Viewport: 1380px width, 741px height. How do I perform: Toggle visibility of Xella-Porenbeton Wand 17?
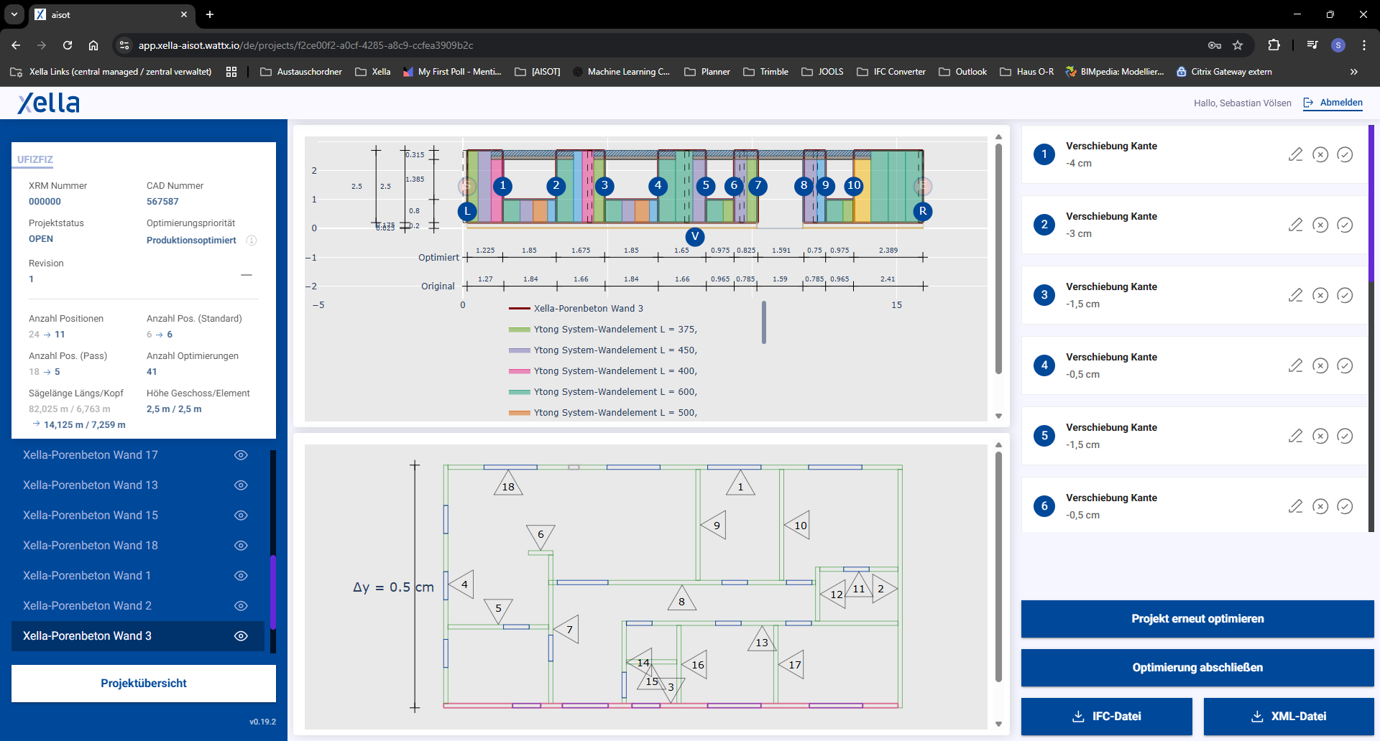click(241, 455)
